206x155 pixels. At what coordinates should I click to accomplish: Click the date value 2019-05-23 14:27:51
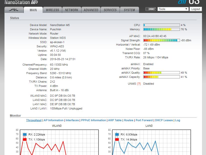tap(63, 59)
